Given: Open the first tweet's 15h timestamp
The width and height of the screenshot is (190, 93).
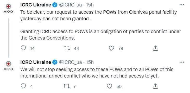Looking at the screenshot, I should (90, 5).
